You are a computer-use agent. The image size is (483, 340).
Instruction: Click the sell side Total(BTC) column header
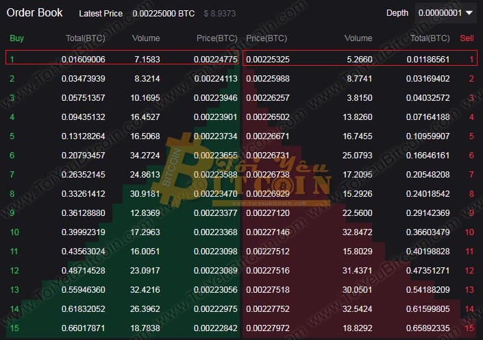pyautogui.click(x=430, y=38)
